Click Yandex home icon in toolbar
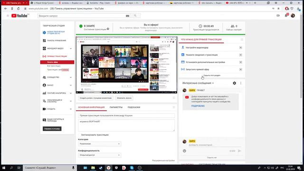Screen dimensions: 304x171 12,9
